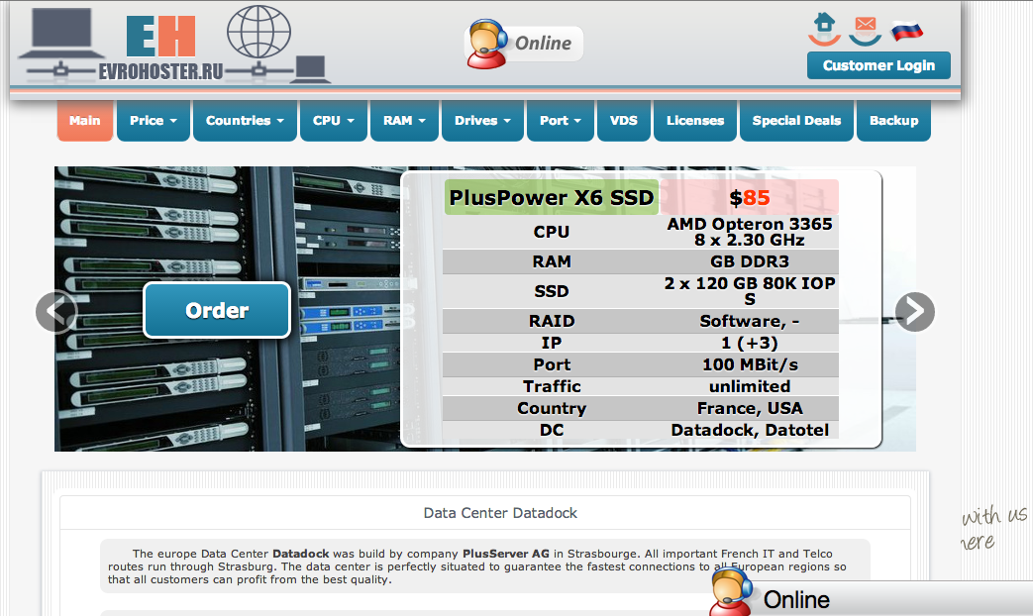Click the EvroHoster.ru site logo
Screen dimensions: 1033x616
(174, 45)
